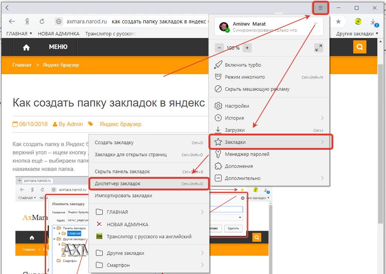The height and width of the screenshot is (274, 386).
Task: Expand the Смартфон bookmarks folder
Action: 149,265
